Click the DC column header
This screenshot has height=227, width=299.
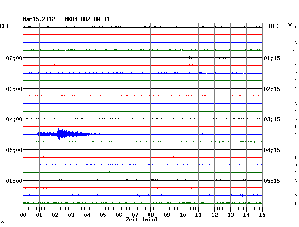click(290, 25)
